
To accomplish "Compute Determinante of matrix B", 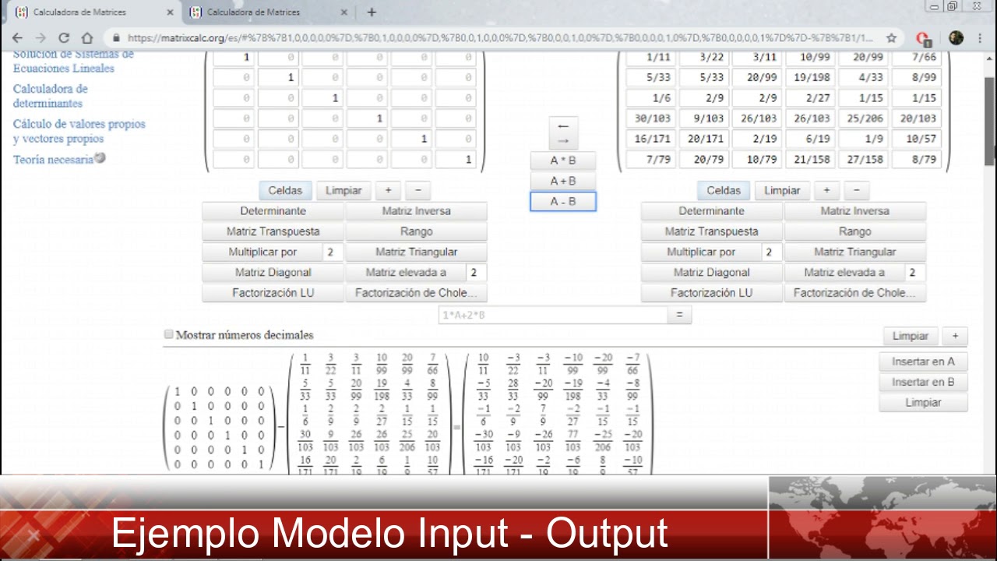I will point(711,211).
